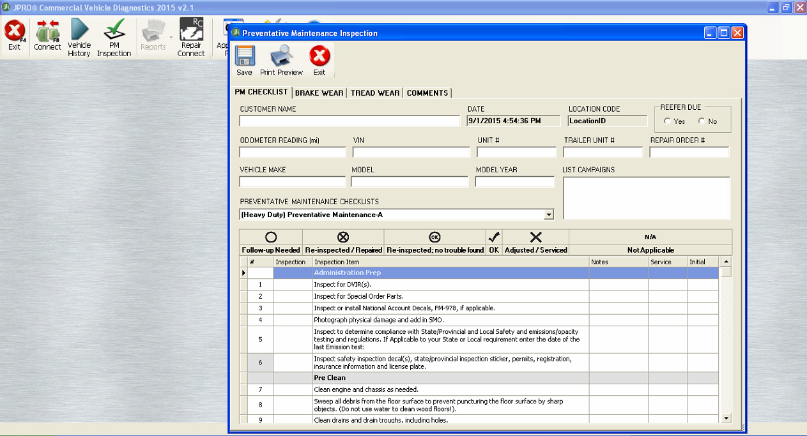
Task: Open the Reports toolbar icon
Action: (152, 30)
